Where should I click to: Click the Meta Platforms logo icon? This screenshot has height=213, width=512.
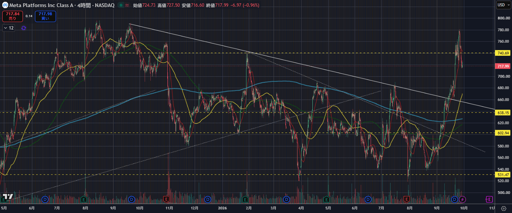click(5, 5)
